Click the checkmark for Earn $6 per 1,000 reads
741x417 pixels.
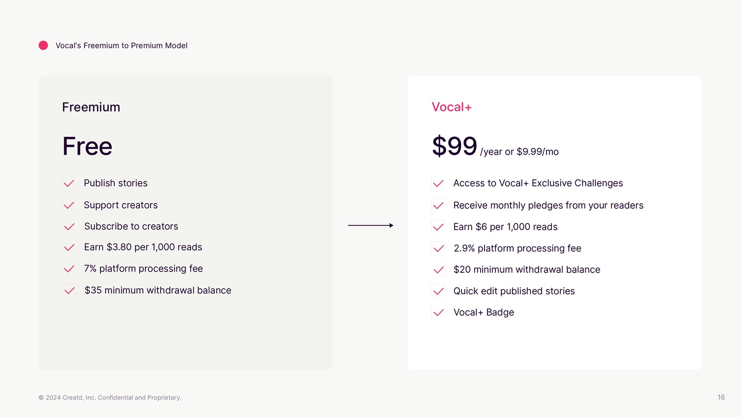click(x=438, y=227)
